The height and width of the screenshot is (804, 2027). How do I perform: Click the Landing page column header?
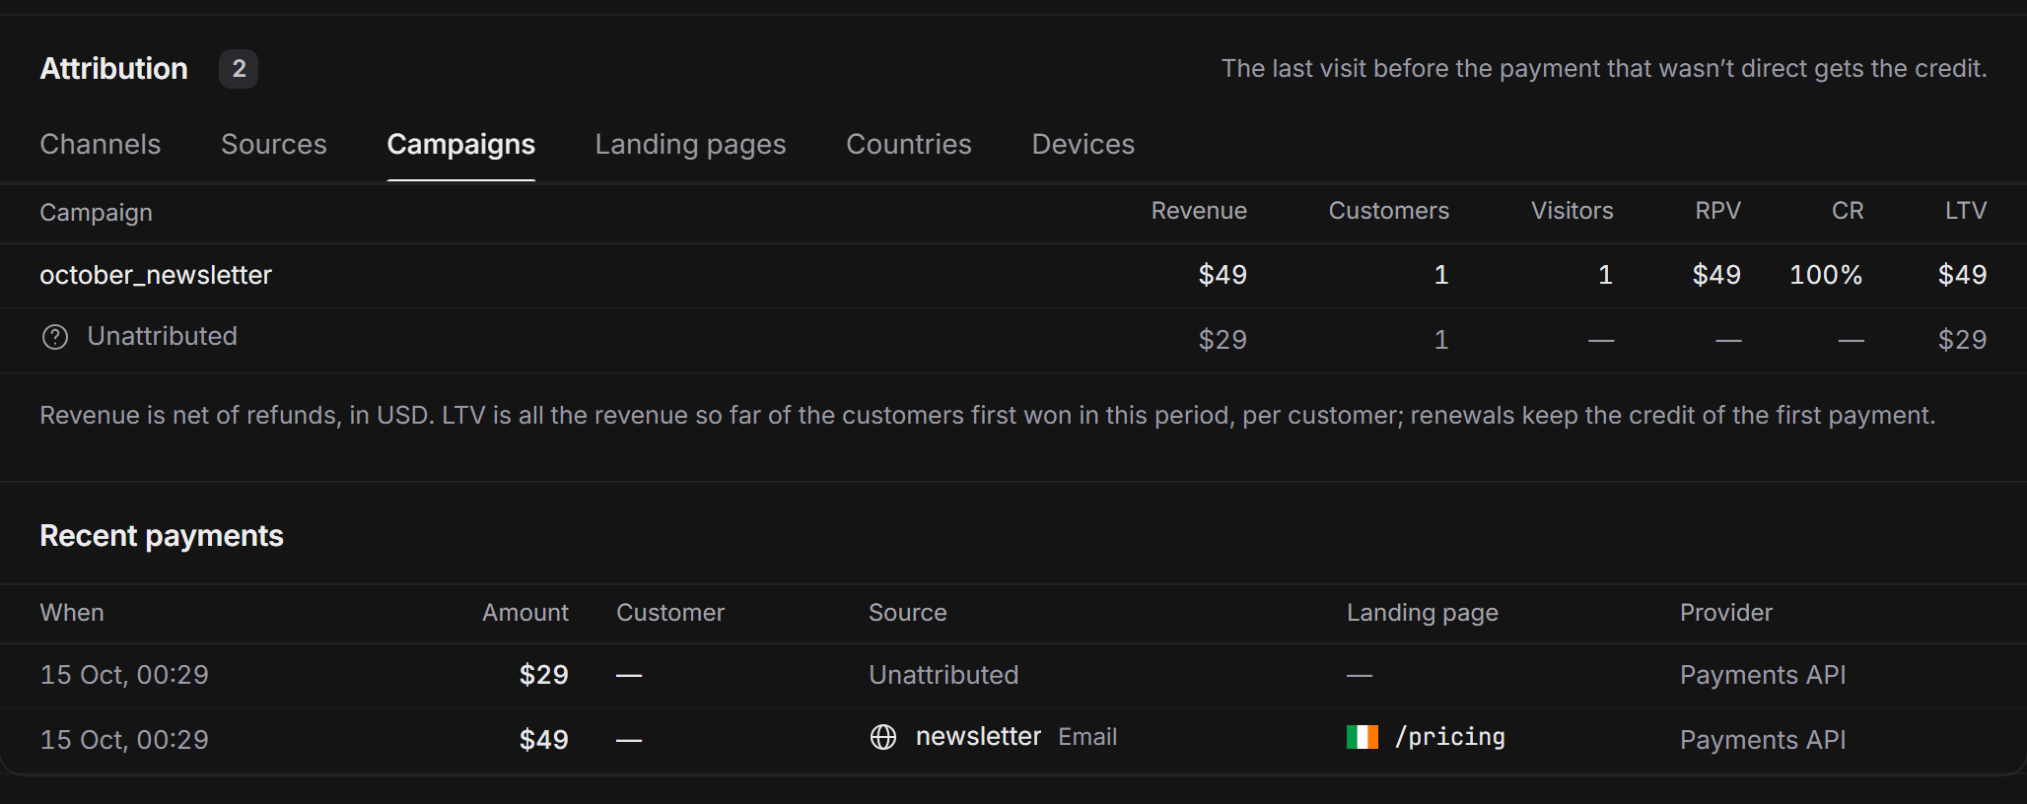point(1423,613)
